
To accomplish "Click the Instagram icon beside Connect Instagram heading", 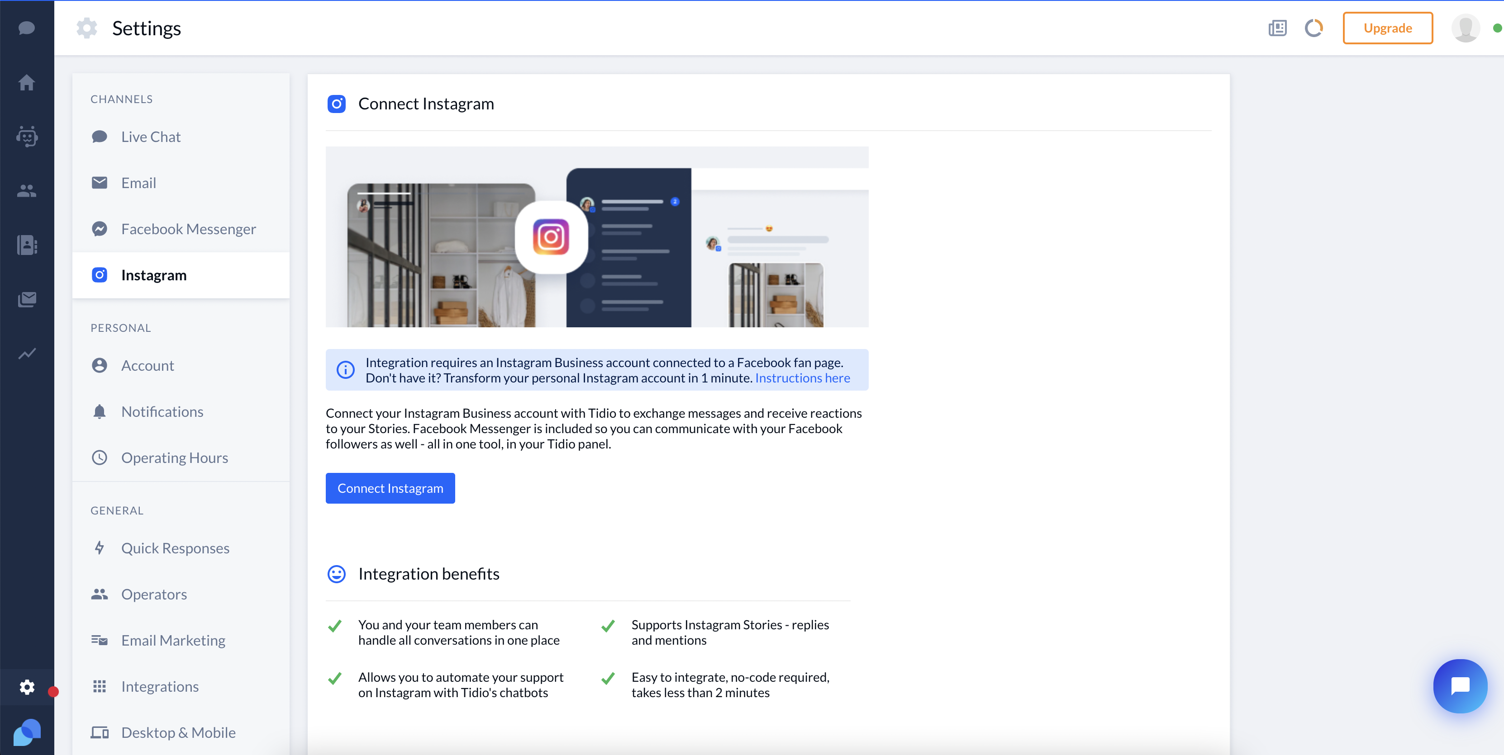I will coord(336,104).
